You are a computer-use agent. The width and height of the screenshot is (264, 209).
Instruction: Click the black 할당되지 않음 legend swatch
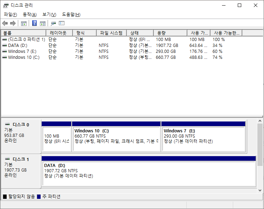tap(5, 196)
